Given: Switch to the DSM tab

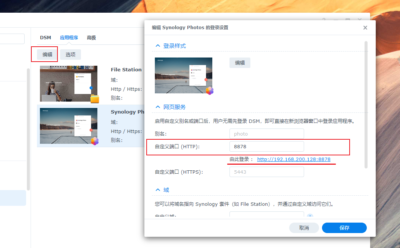Looking at the screenshot, I should [46, 38].
